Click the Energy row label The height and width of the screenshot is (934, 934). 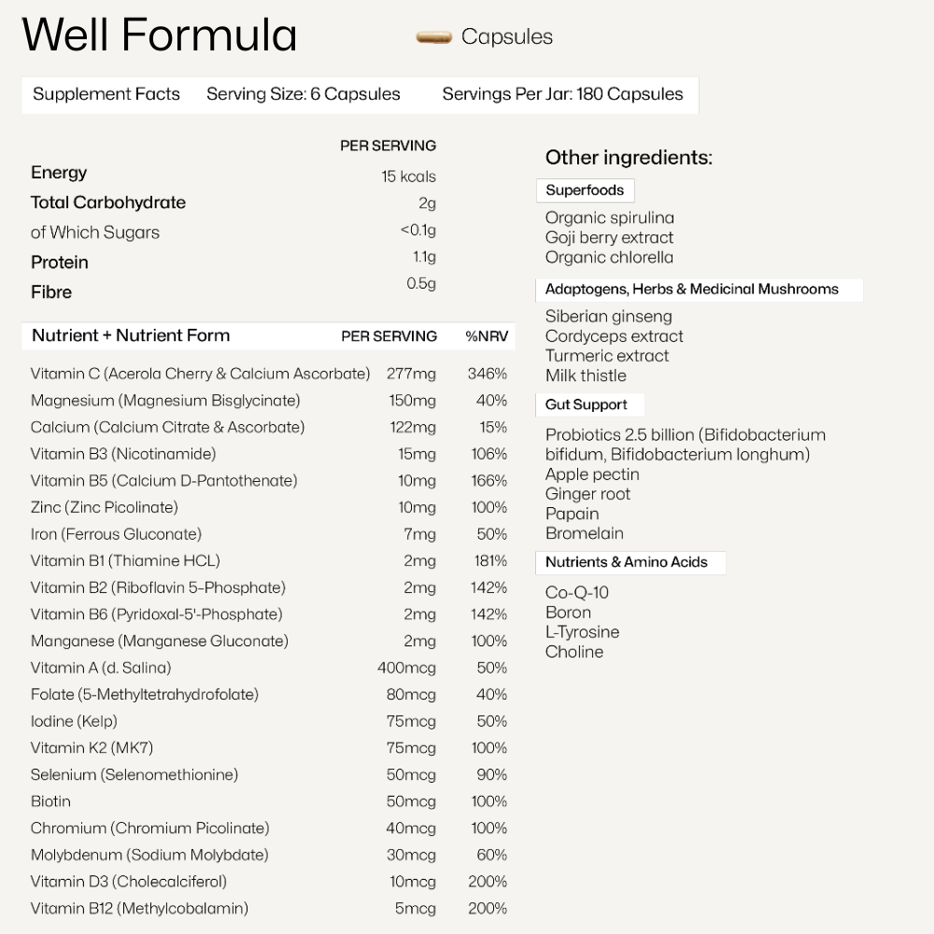[x=59, y=173]
